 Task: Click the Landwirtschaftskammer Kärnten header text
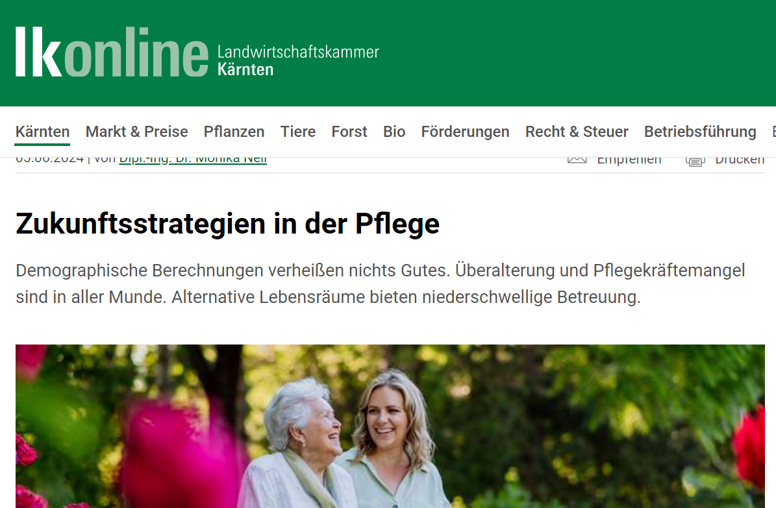point(298,60)
